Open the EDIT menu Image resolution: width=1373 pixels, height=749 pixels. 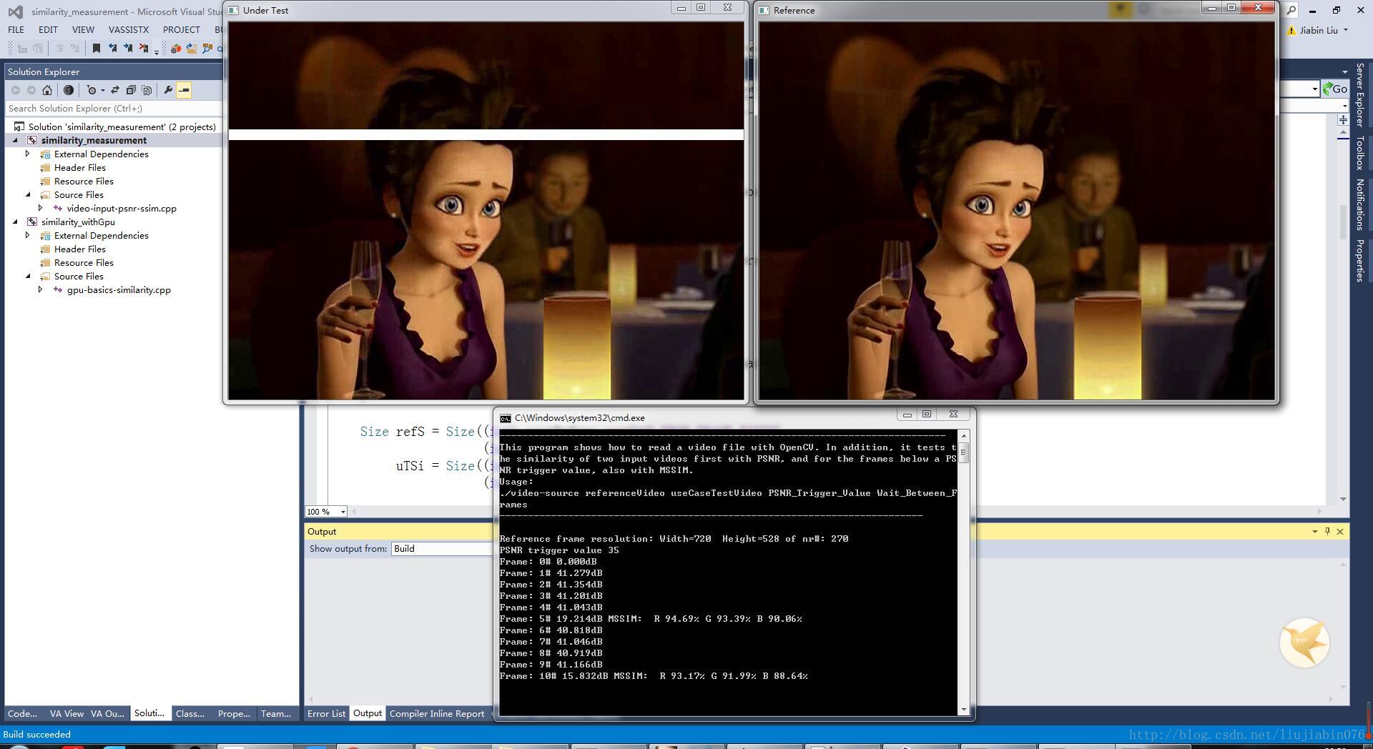pos(48,30)
